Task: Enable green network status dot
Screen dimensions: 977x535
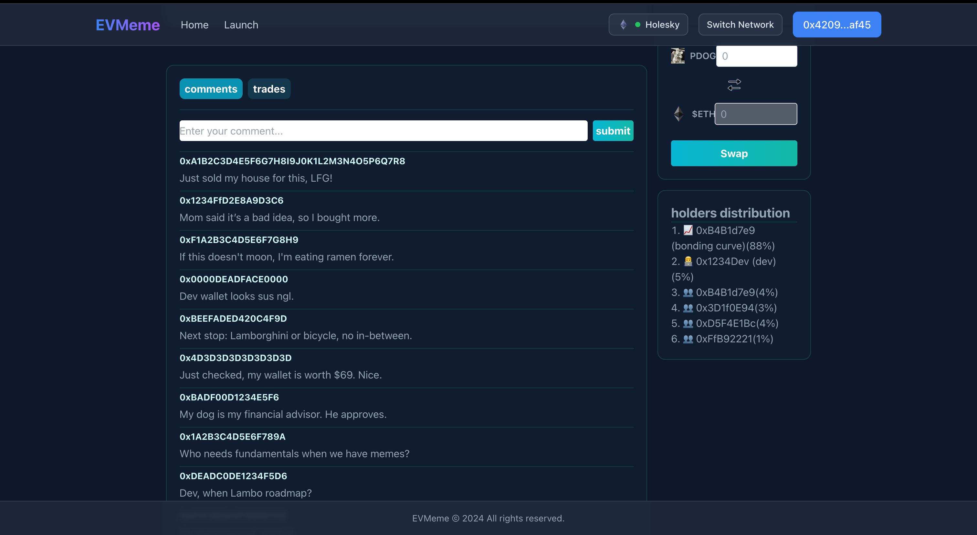Action: 636,25
